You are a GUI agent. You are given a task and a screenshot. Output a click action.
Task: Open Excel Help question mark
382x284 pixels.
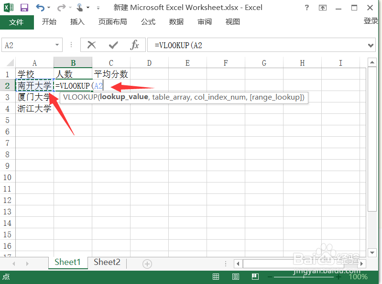(x=307, y=8)
